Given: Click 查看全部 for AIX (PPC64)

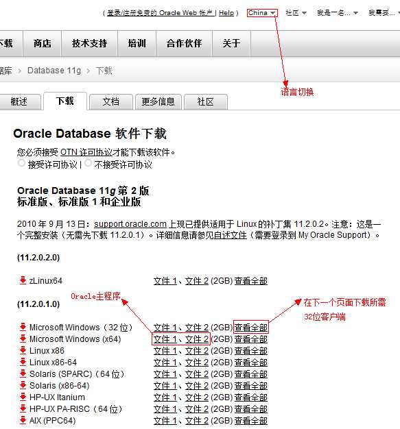Looking at the screenshot, I should pyautogui.click(x=251, y=421).
